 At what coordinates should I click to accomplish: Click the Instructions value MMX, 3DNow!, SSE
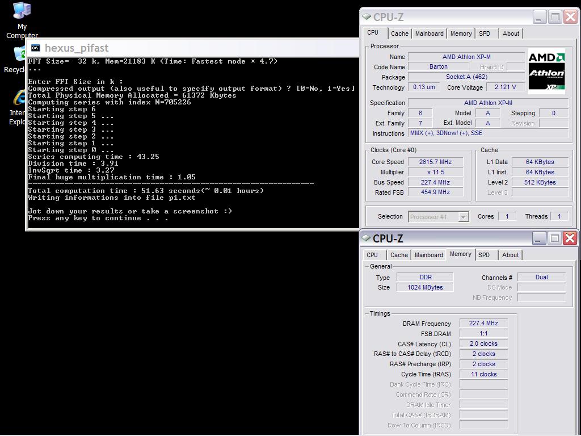488,133
